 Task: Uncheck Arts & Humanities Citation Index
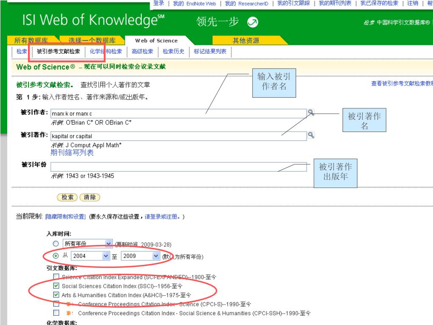tap(56, 295)
